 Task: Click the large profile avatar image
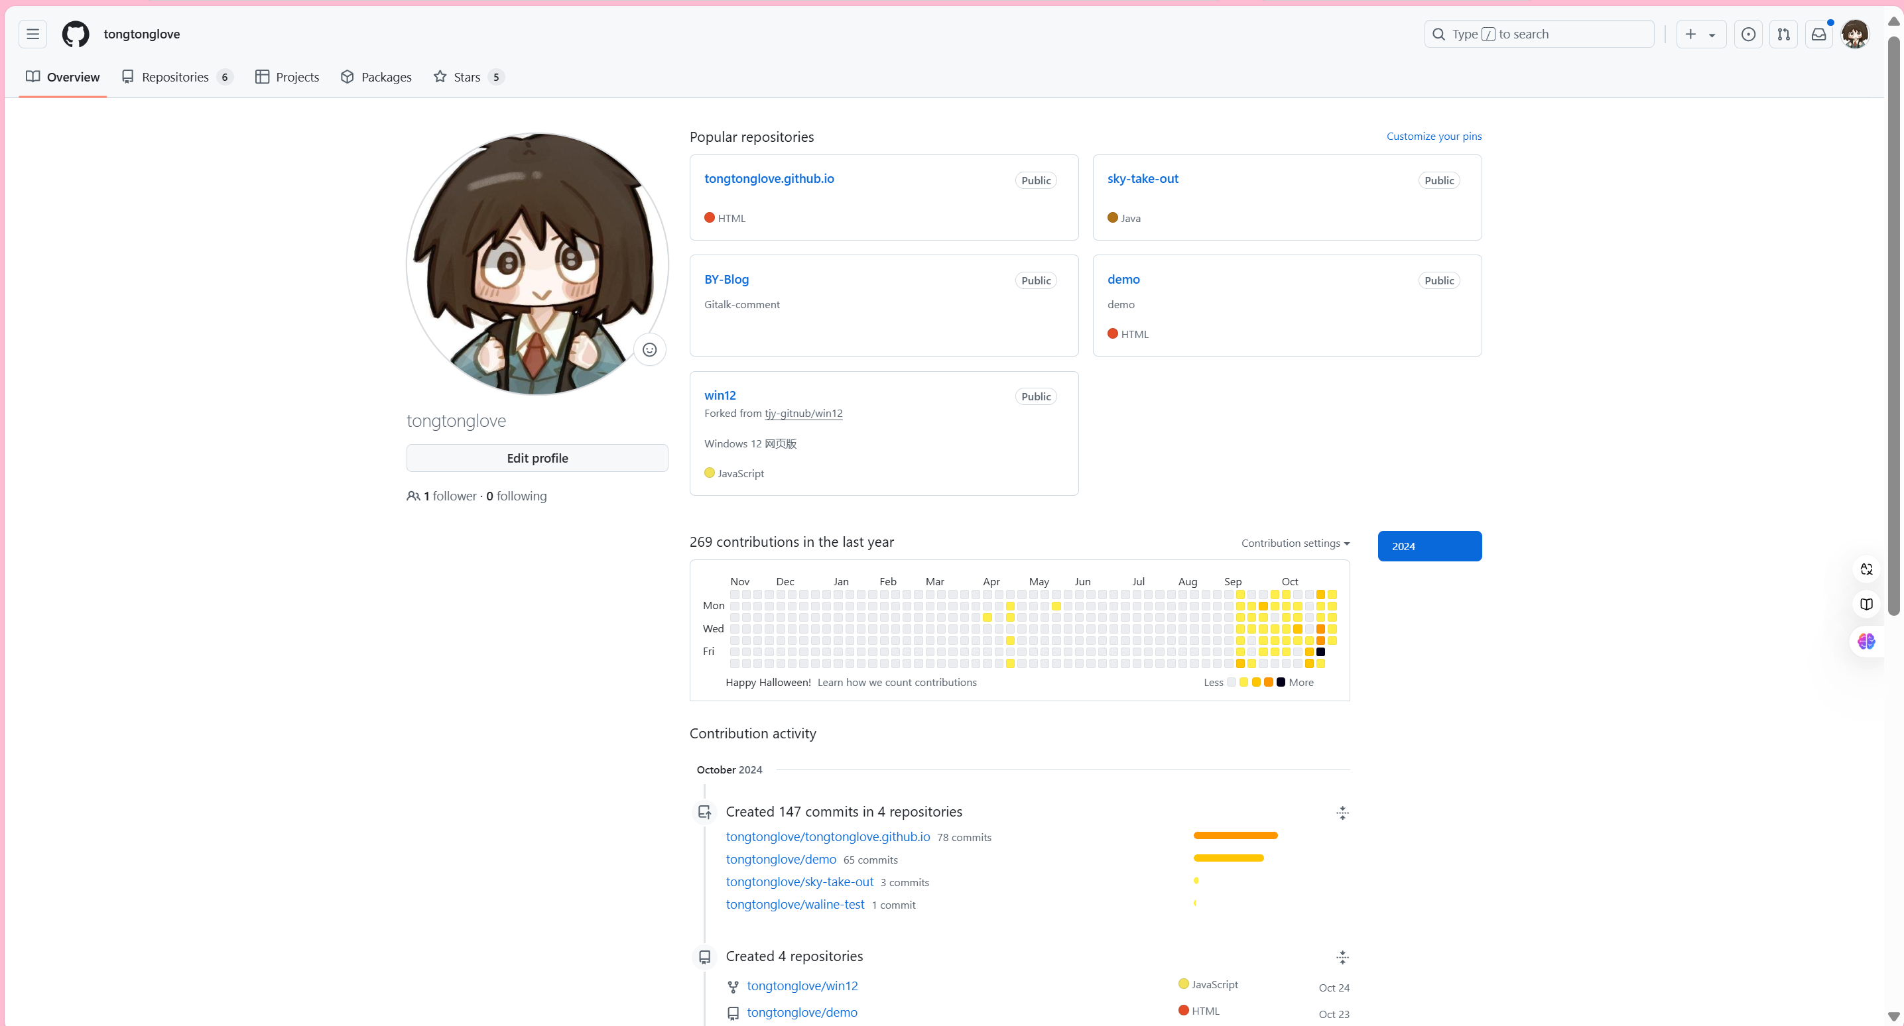click(x=537, y=264)
